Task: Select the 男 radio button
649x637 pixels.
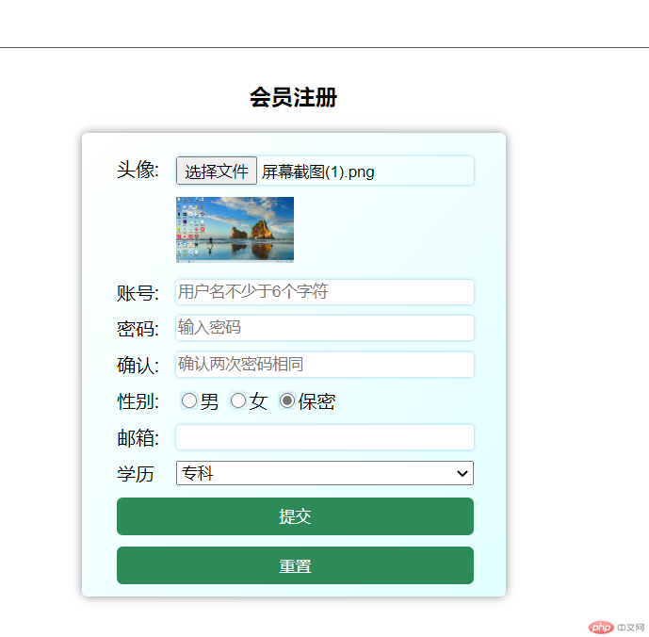Action: tap(189, 400)
